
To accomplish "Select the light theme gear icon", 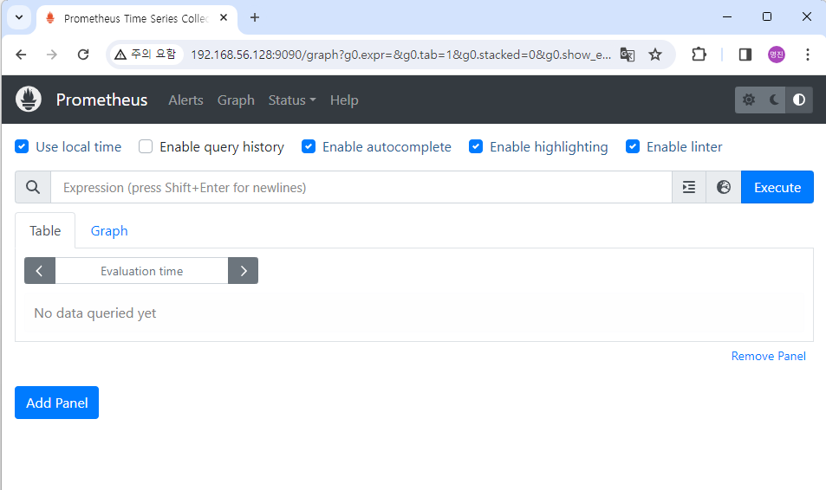I will point(749,100).
